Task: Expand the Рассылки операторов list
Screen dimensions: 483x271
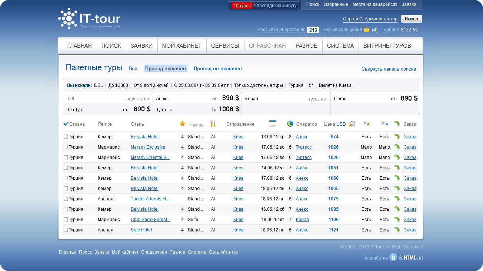Action: pos(281,30)
